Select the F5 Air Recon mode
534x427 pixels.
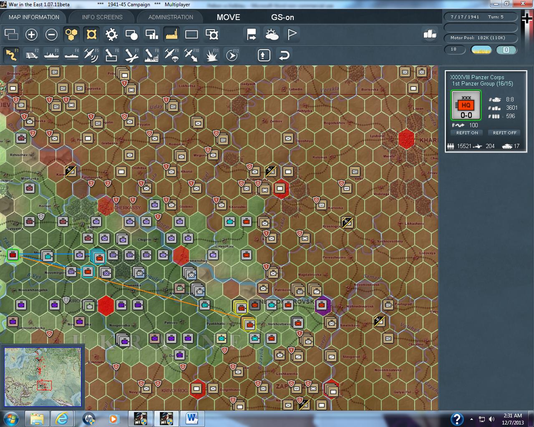pyautogui.click(x=91, y=55)
